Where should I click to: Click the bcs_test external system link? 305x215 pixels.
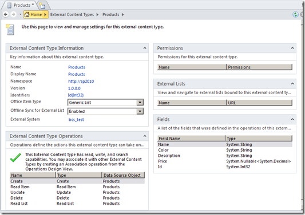tap(76, 120)
